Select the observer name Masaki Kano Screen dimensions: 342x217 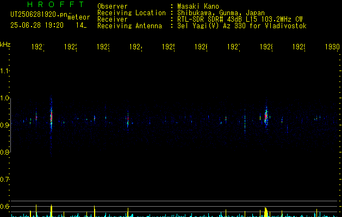[x=198, y=6]
